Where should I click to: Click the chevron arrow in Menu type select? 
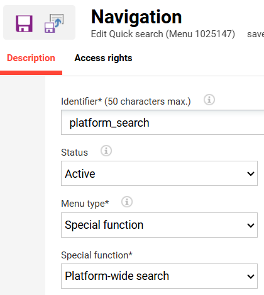pos(251,225)
